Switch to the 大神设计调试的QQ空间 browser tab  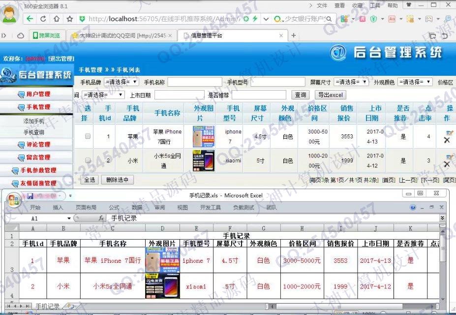click(x=122, y=36)
